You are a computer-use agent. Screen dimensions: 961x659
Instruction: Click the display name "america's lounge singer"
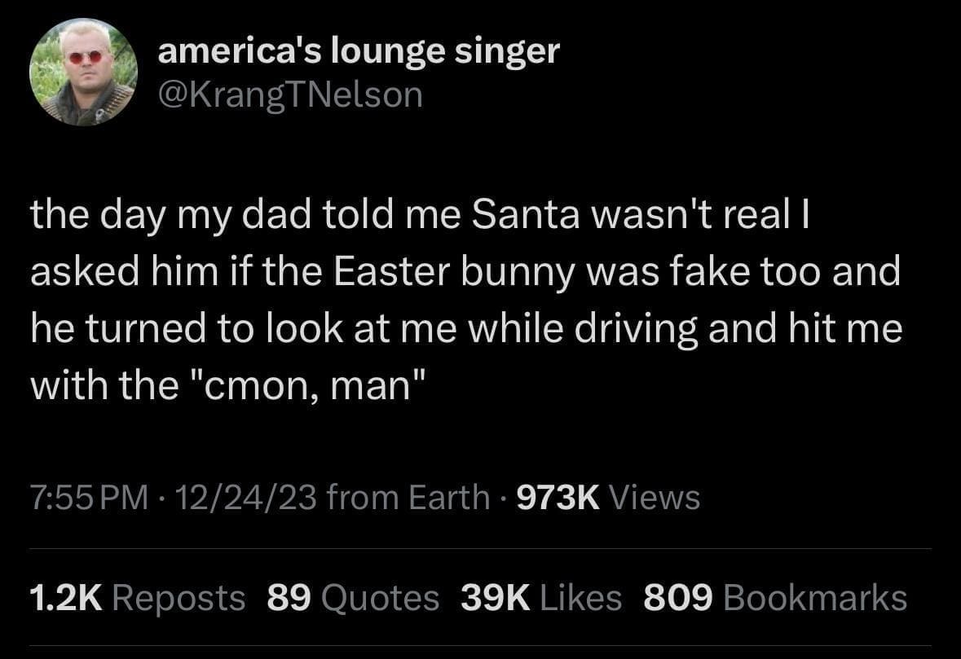359,51
